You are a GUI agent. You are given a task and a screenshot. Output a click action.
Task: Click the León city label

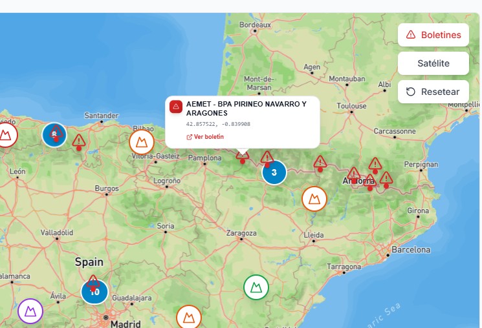pos(17,171)
